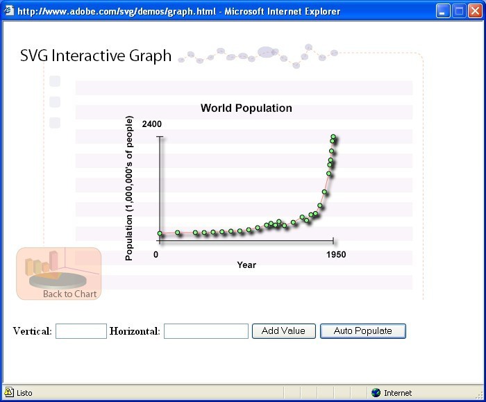Focus the Vertical value input field
The height and width of the screenshot is (402, 486).
(81, 331)
